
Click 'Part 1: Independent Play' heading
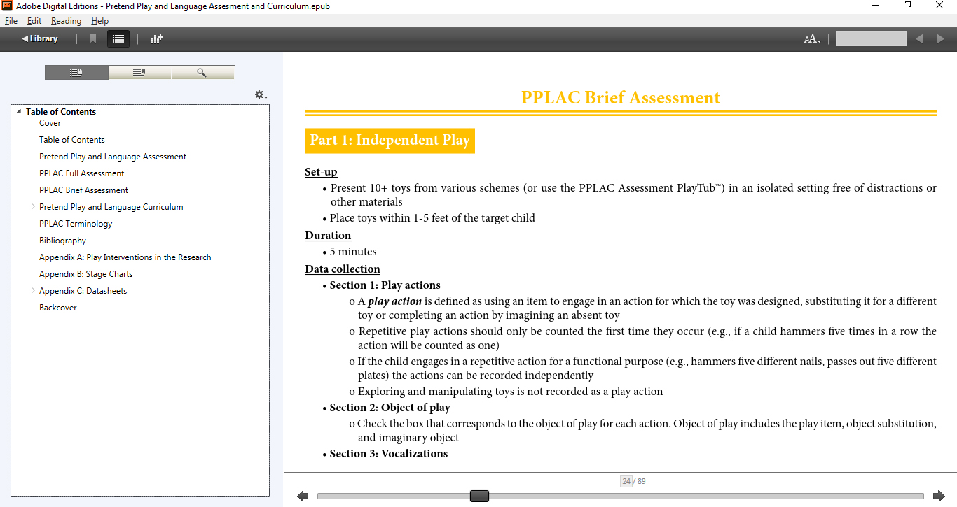click(390, 140)
